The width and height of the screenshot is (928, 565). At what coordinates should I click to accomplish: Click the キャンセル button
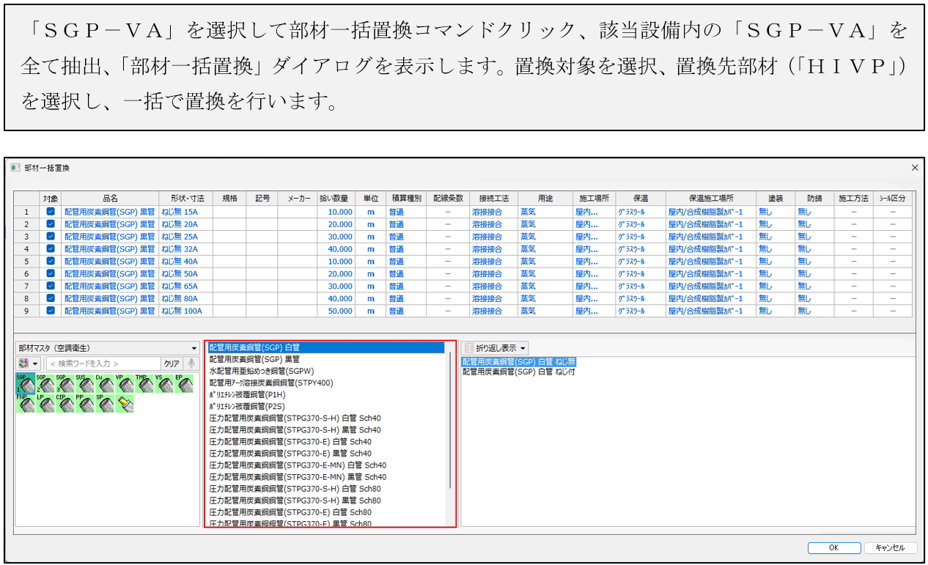click(x=890, y=547)
